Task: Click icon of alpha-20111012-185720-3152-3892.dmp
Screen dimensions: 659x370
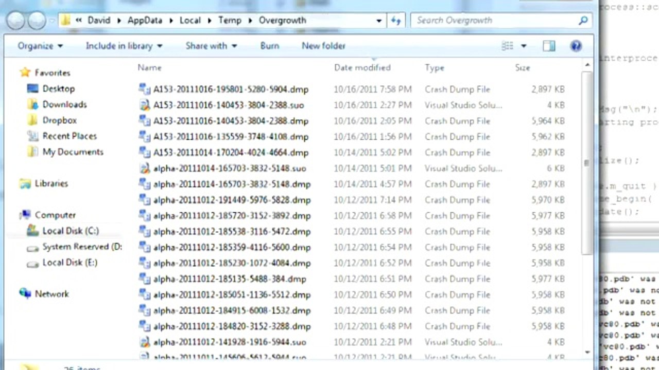Action: pos(145,216)
